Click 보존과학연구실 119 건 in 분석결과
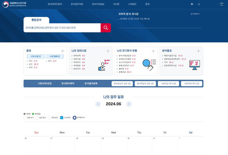 coord(174,66)
